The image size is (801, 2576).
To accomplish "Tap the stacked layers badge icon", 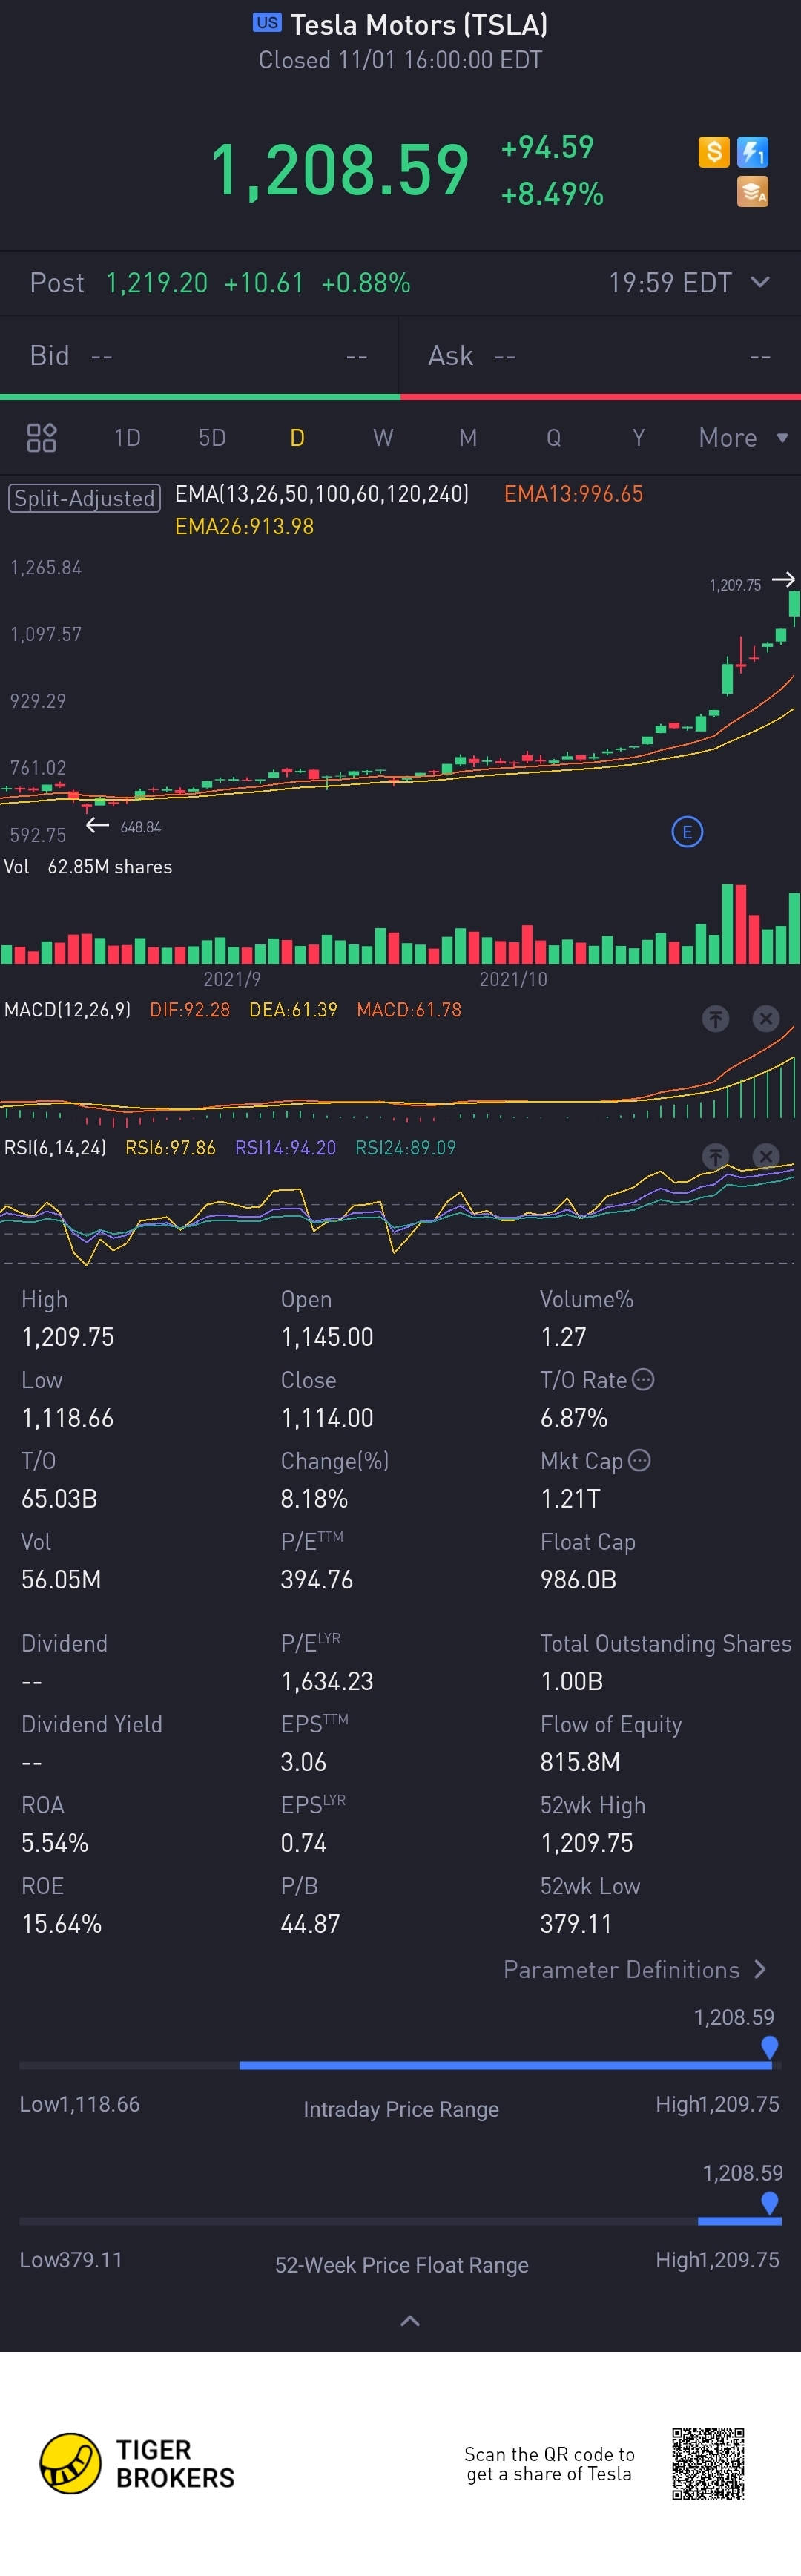I will [752, 191].
